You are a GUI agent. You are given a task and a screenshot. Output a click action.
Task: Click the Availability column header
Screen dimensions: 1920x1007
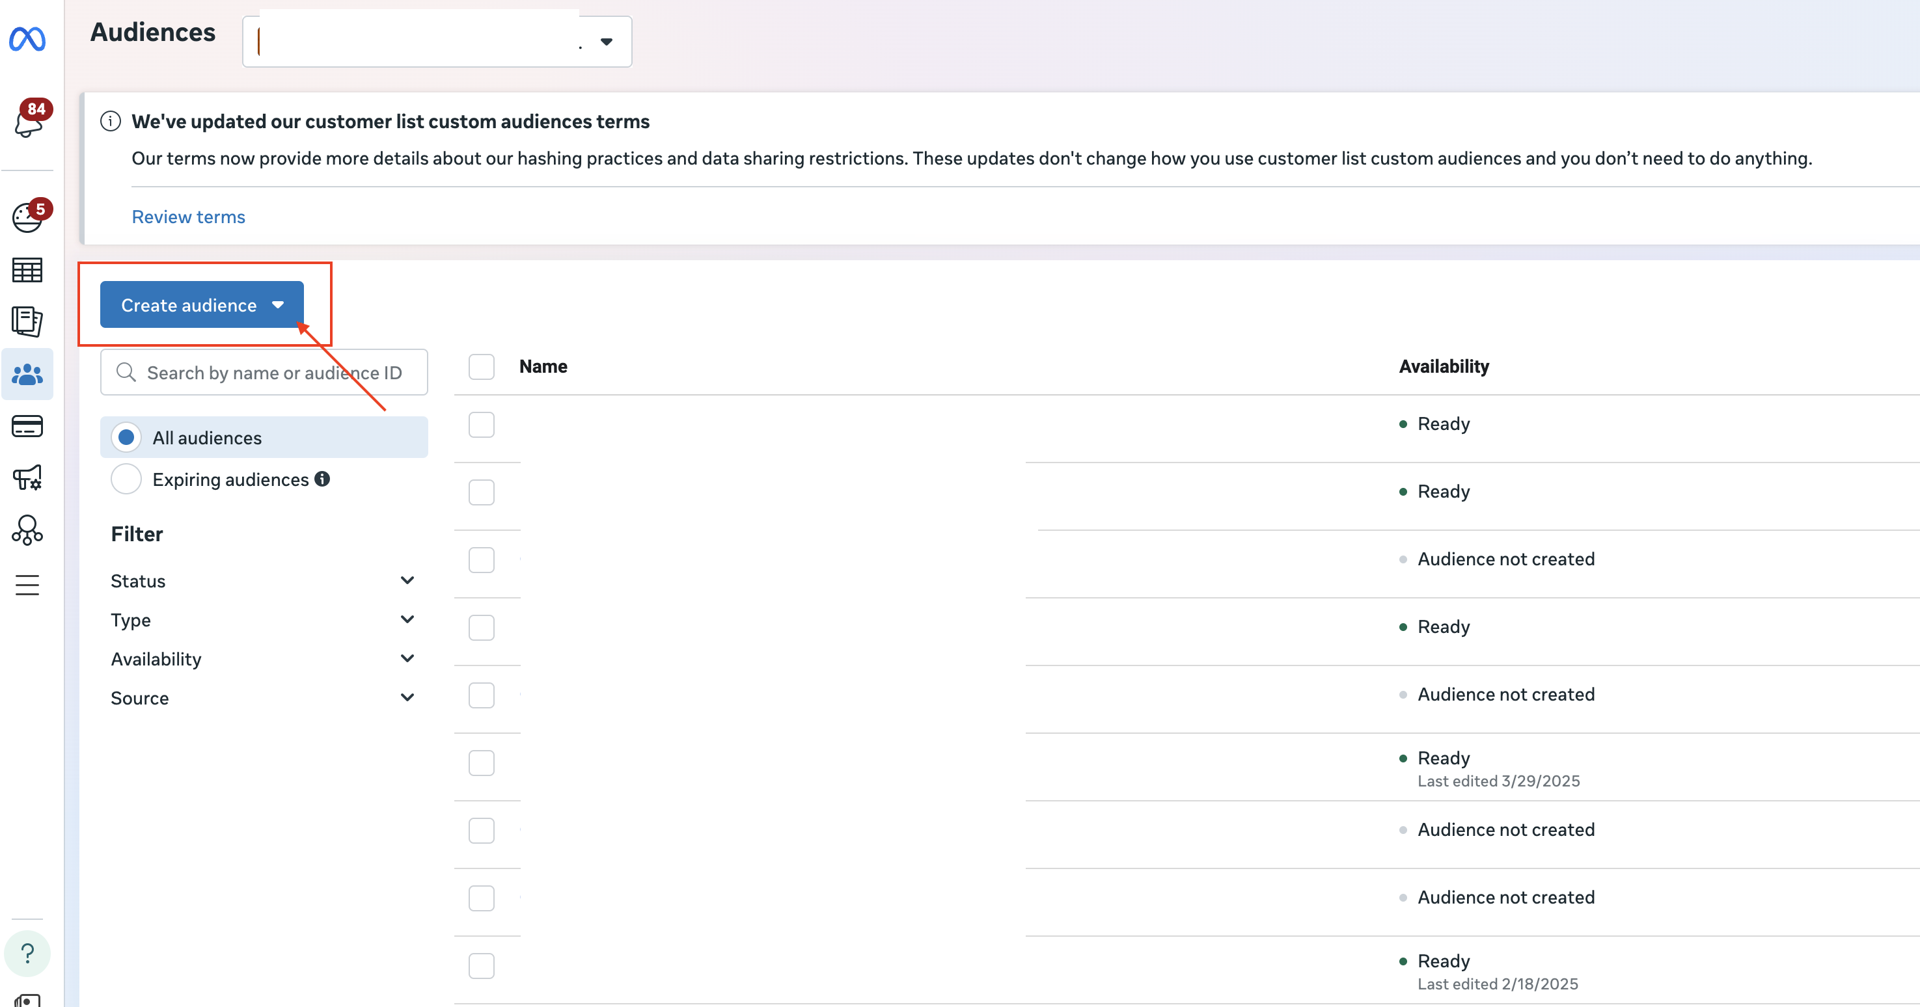pos(1444,366)
